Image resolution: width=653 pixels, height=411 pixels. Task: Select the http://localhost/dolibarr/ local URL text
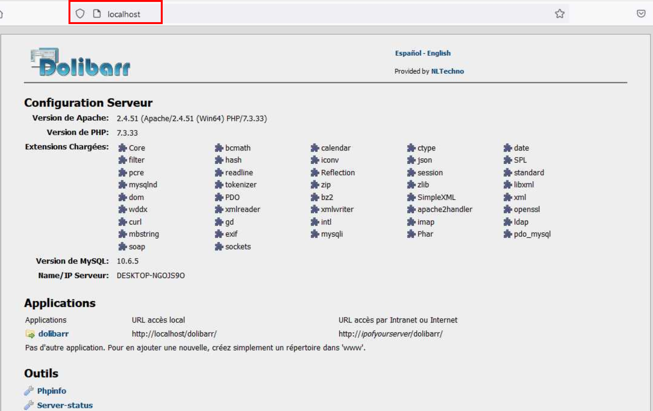click(x=174, y=334)
